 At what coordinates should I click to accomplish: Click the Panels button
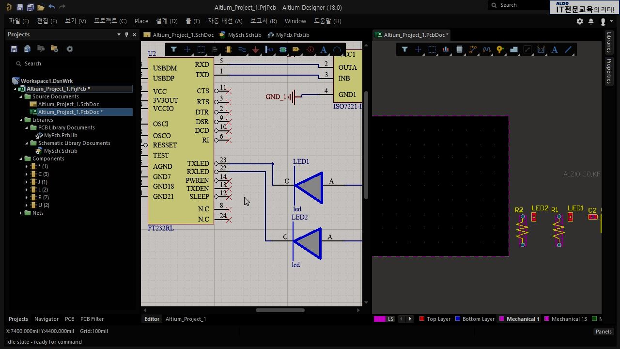click(x=604, y=332)
